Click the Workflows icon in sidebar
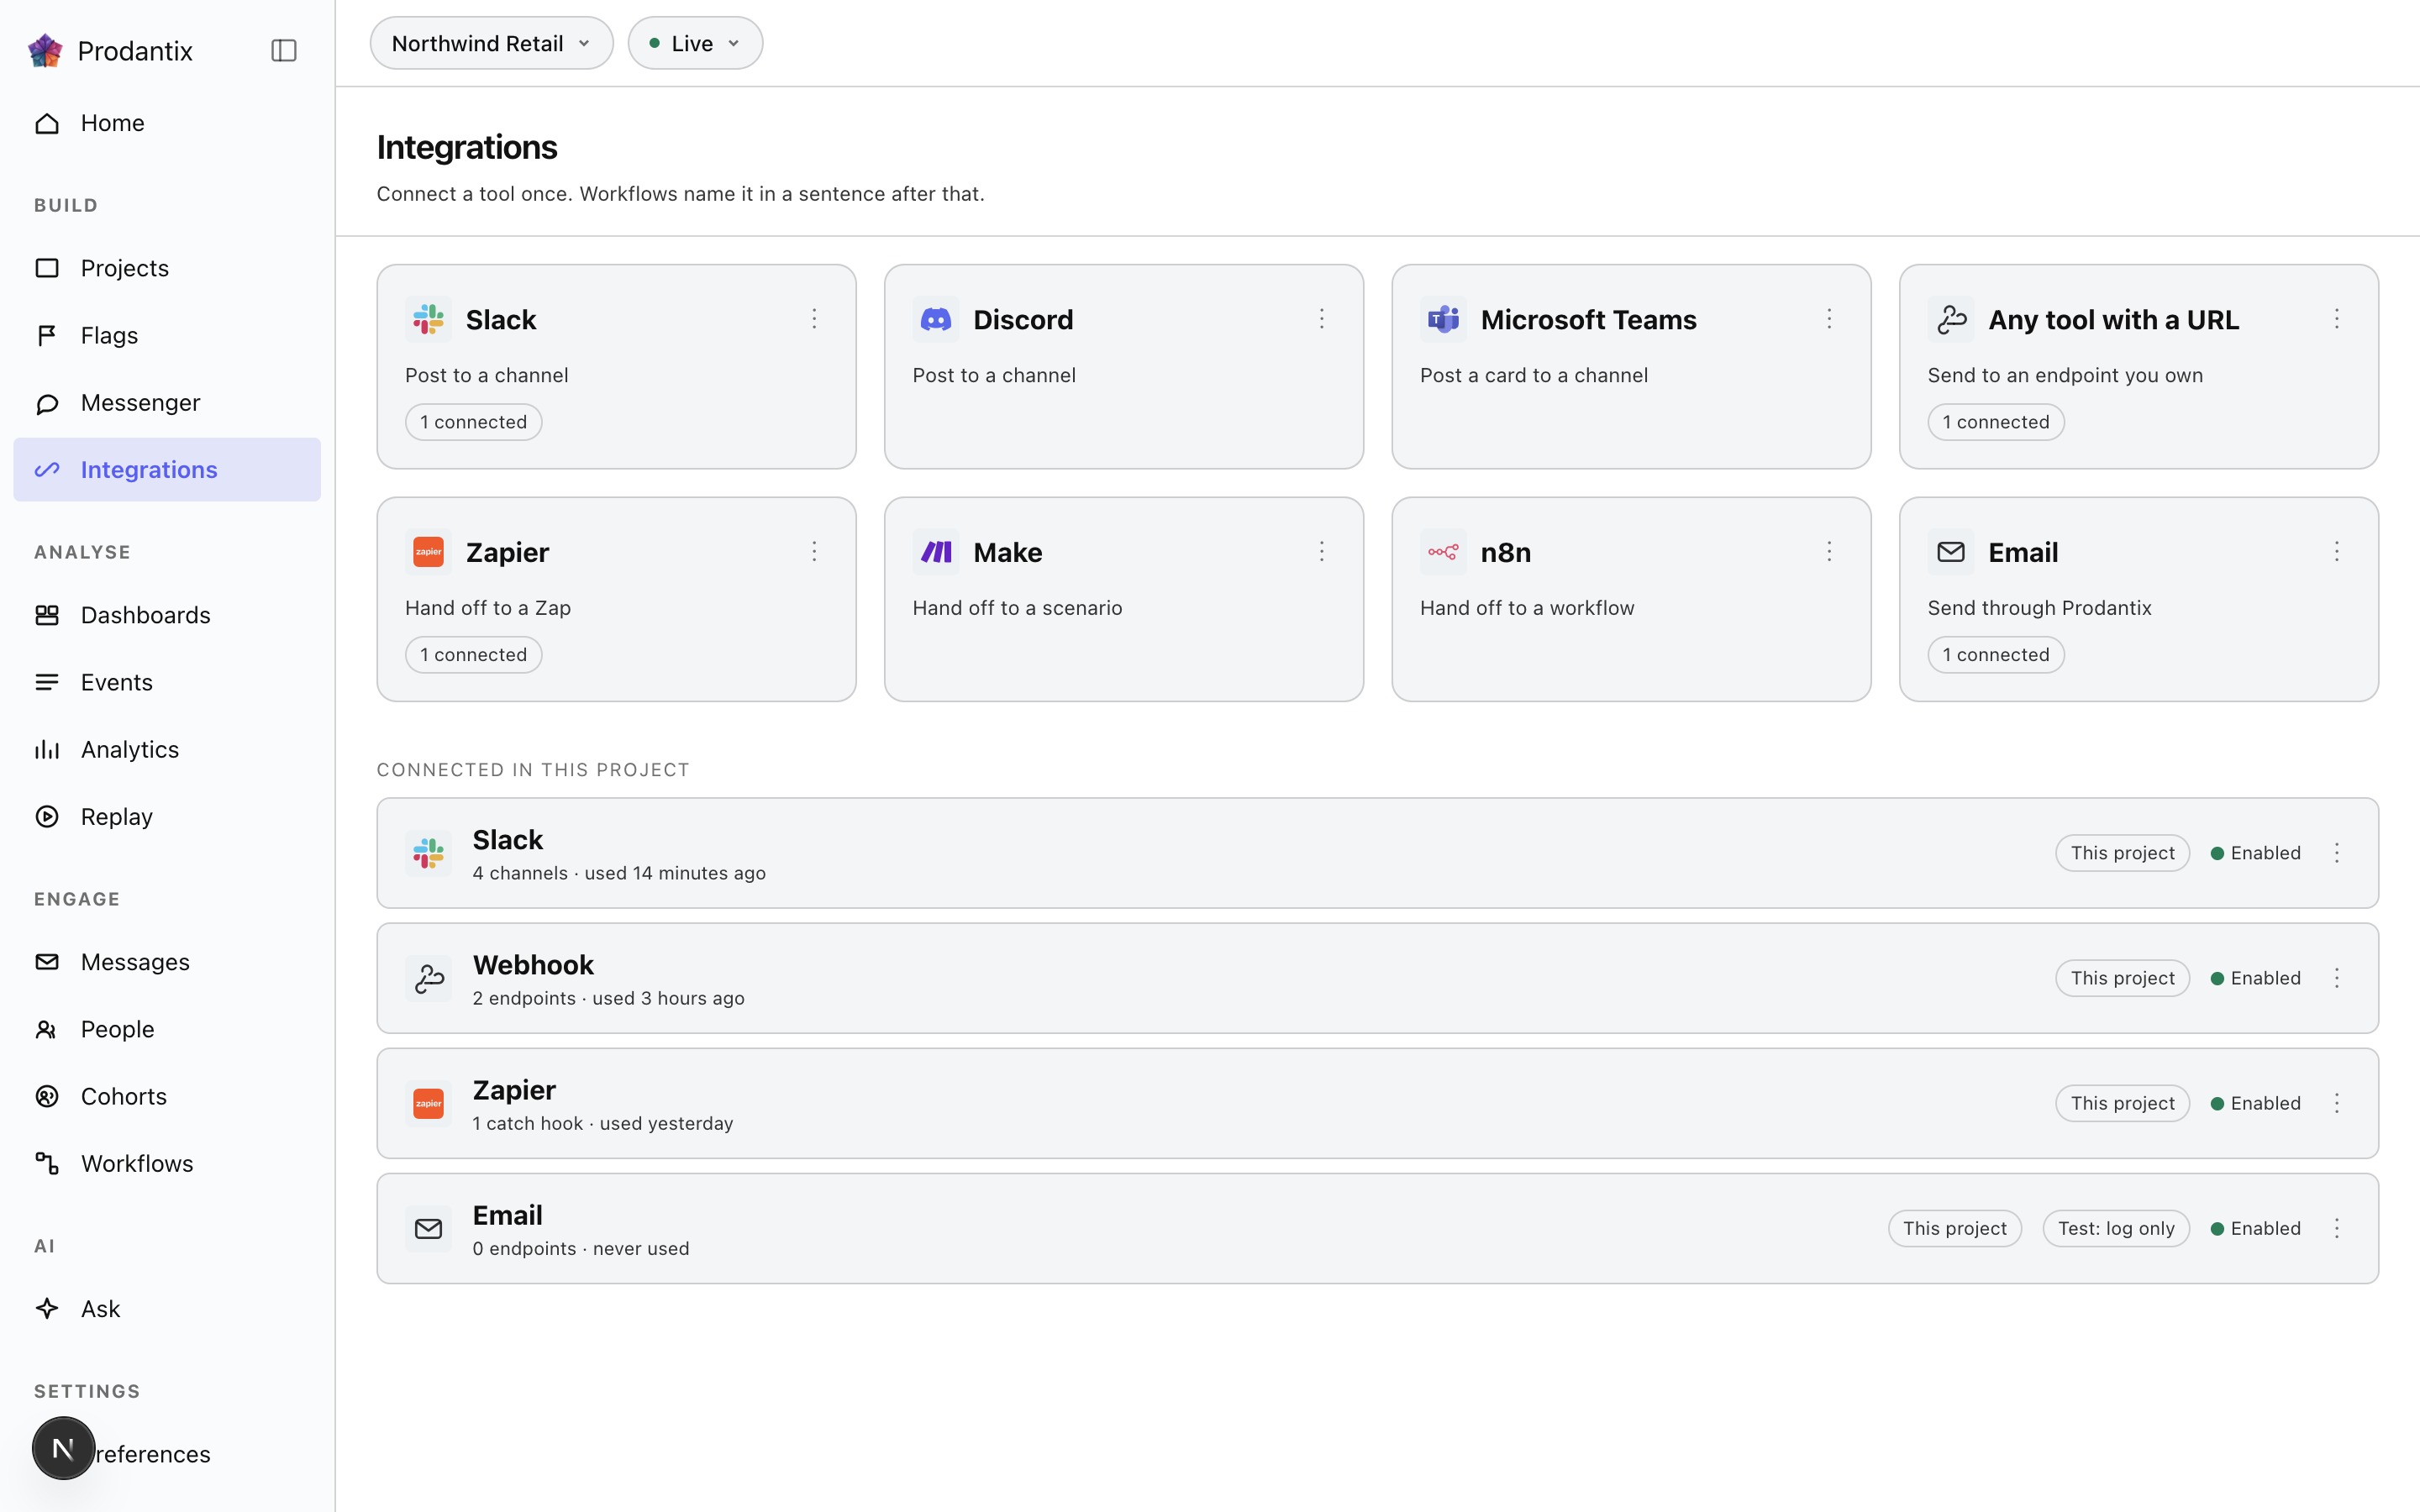The image size is (2420, 1512). (47, 1163)
